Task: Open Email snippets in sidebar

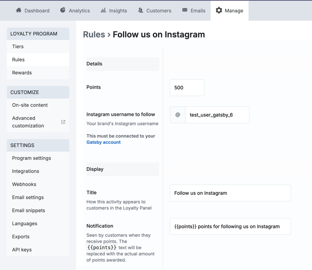Action: [x=38, y=210]
